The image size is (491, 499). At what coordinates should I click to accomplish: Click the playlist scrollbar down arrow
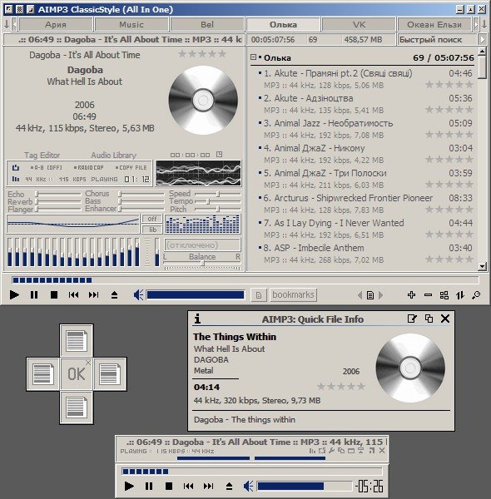click(483, 266)
